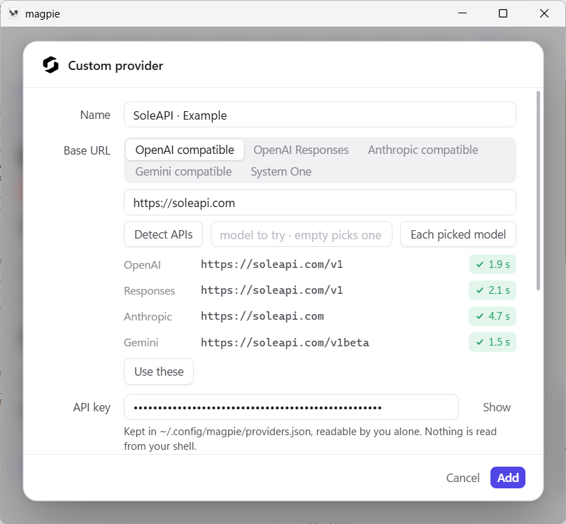
Task: Click the Responses 2.1 s success badge
Action: (493, 290)
